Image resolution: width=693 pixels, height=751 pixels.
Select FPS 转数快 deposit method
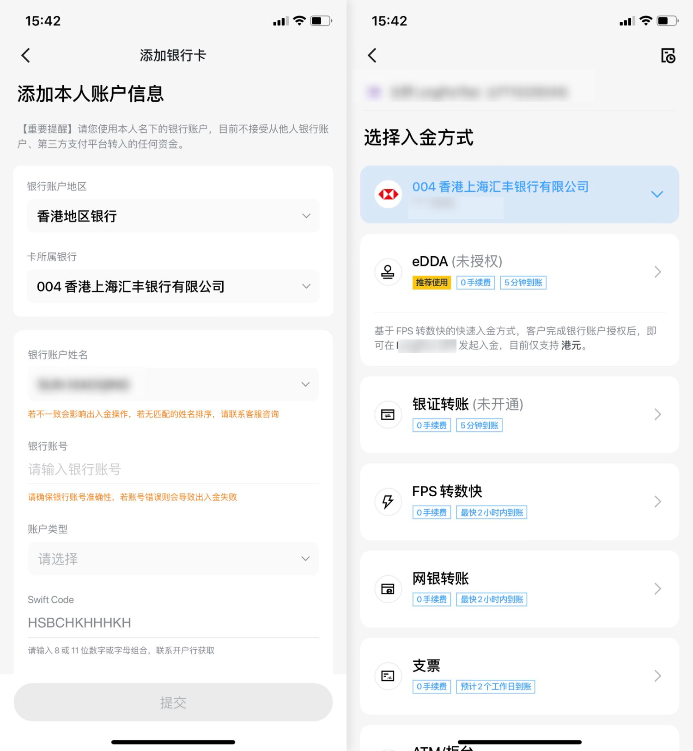coord(520,502)
